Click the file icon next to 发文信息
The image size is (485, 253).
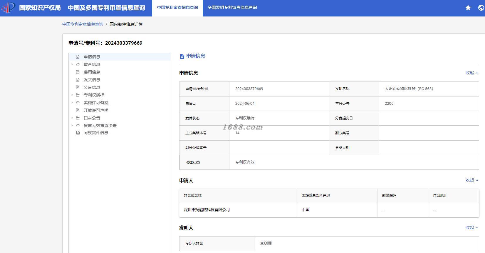[x=78, y=80]
